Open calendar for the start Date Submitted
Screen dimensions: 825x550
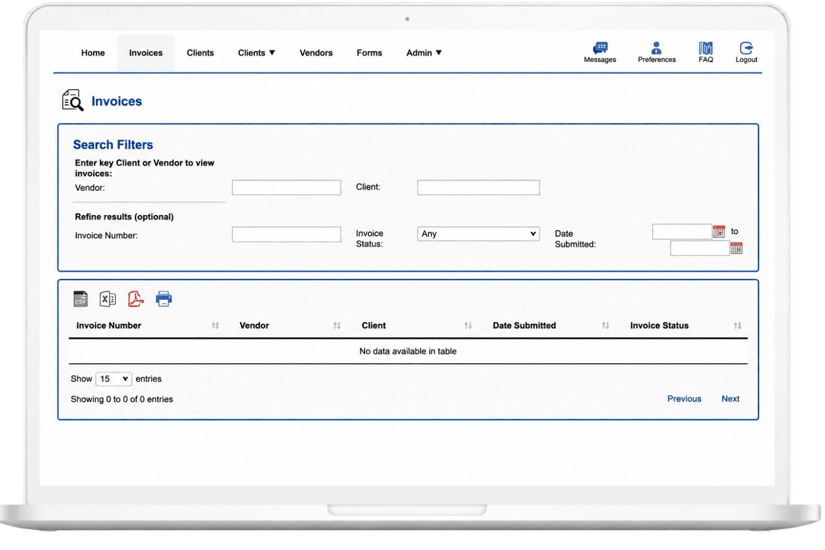(719, 231)
